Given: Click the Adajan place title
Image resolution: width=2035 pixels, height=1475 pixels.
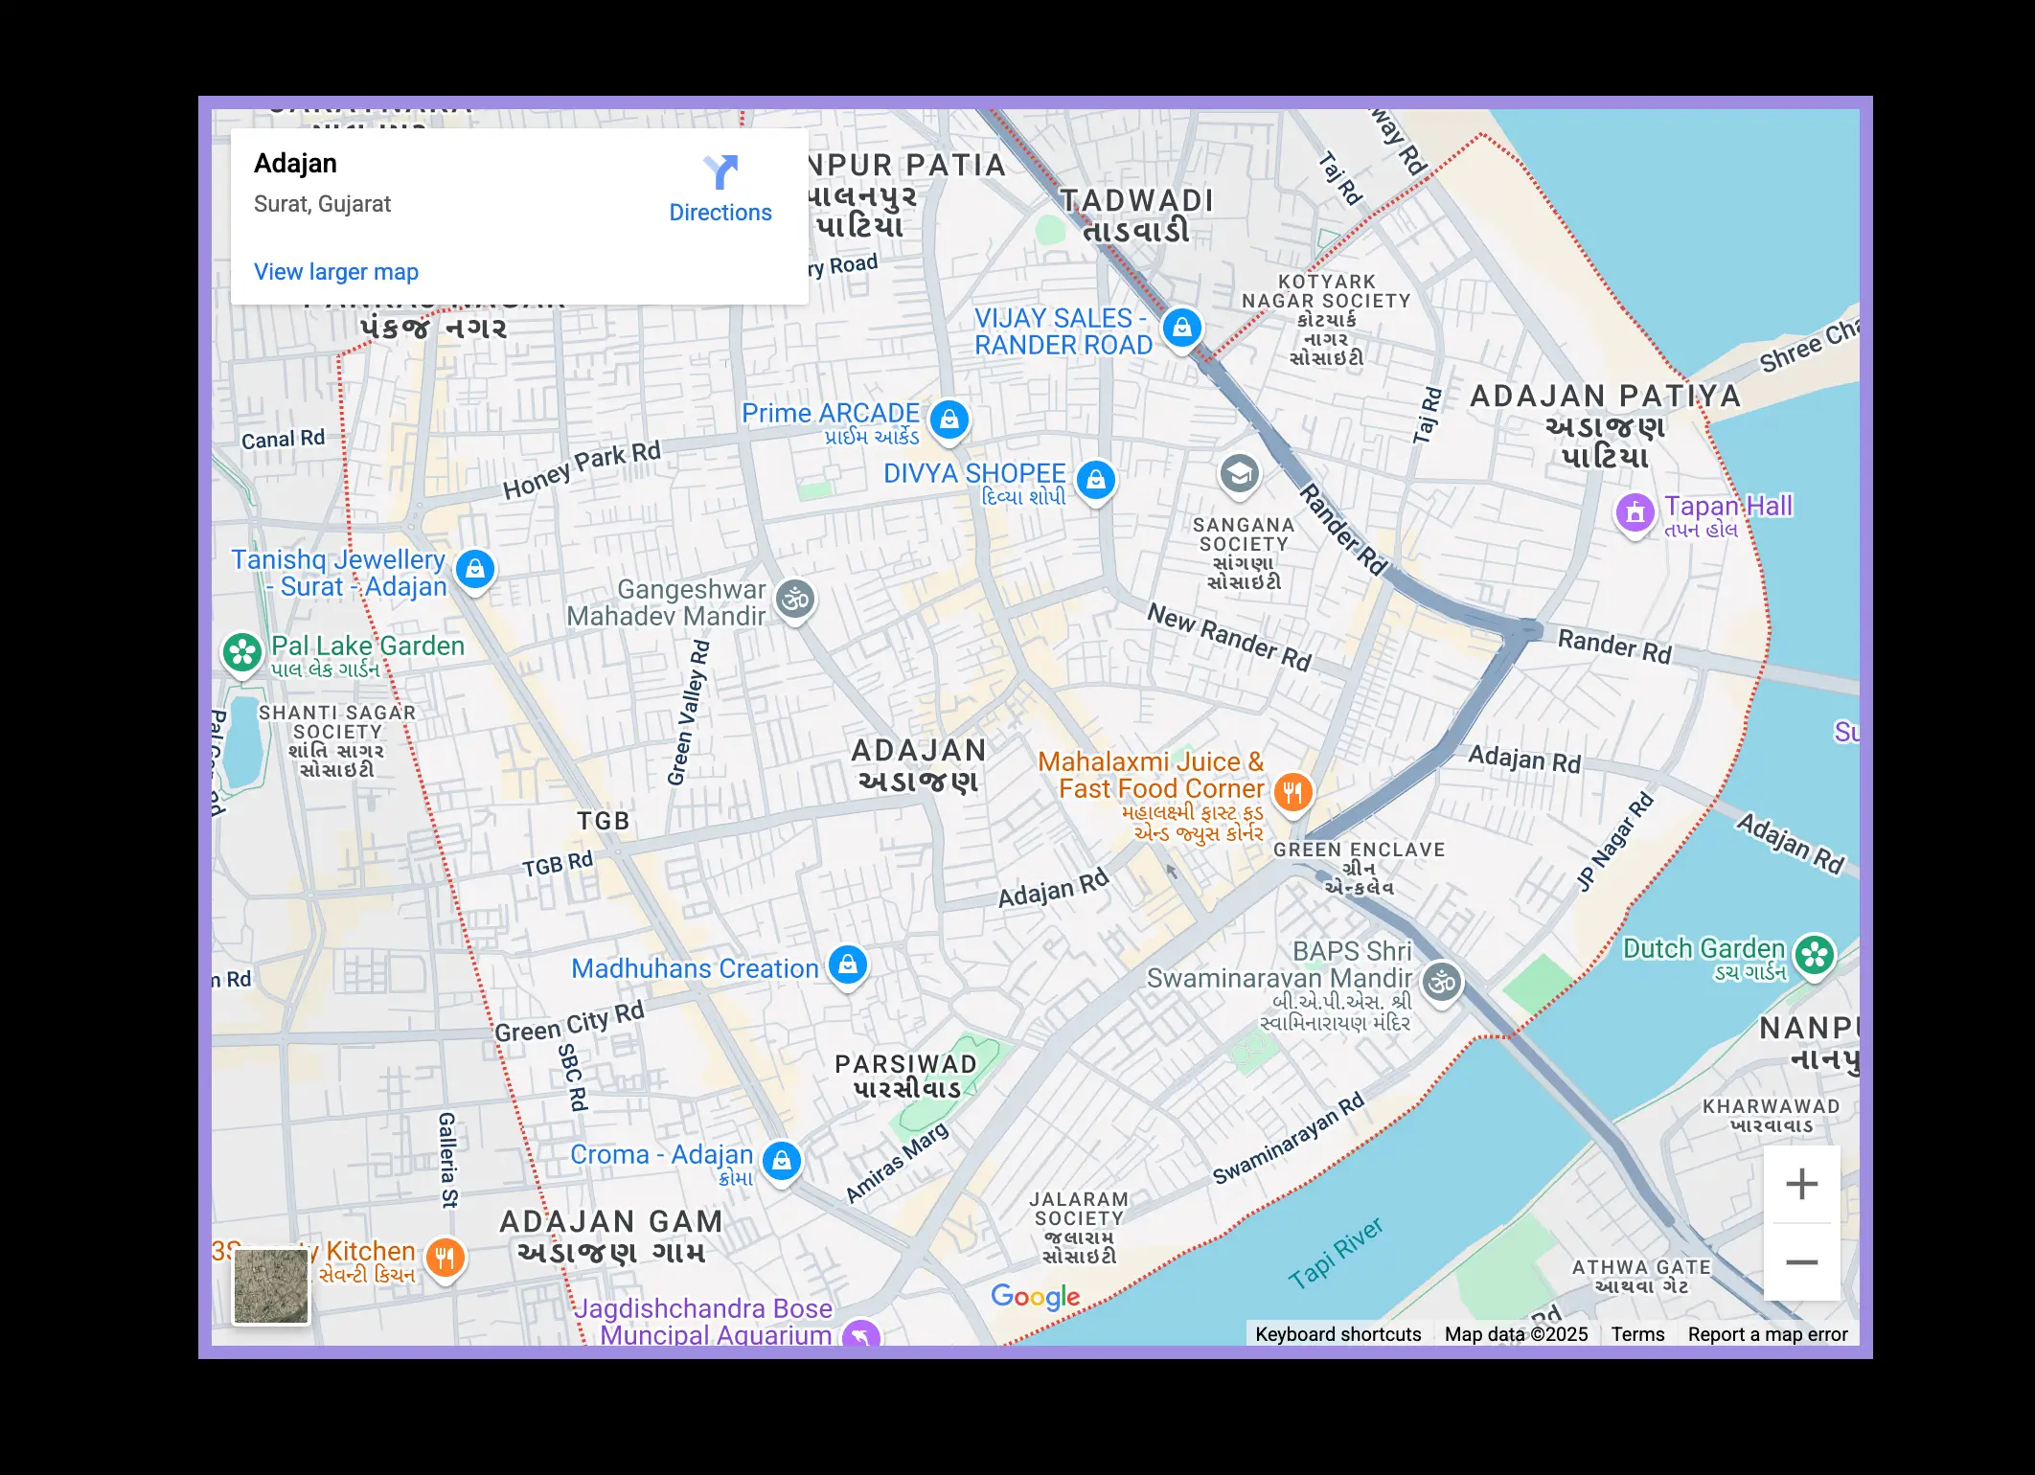Looking at the screenshot, I should pyautogui.click(x=295, y=164).
